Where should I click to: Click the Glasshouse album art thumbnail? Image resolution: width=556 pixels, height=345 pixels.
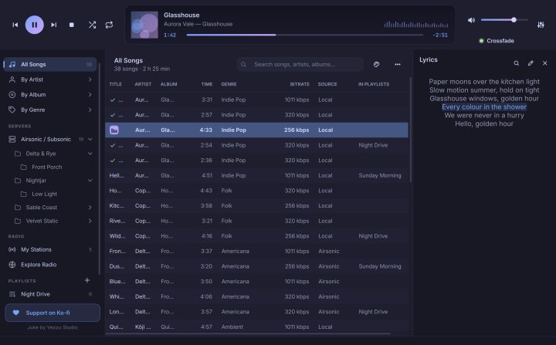coord(144,25)
